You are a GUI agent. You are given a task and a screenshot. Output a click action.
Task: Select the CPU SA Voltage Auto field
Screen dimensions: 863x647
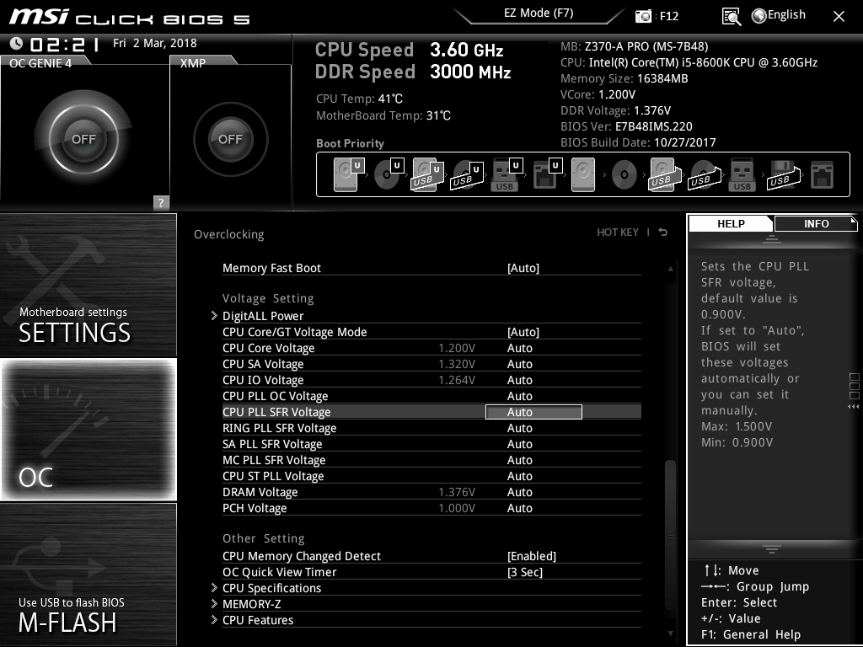519,364
